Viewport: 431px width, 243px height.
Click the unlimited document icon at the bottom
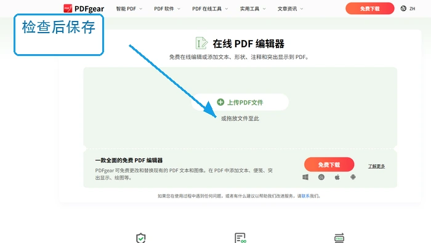[x=240, y=238]
